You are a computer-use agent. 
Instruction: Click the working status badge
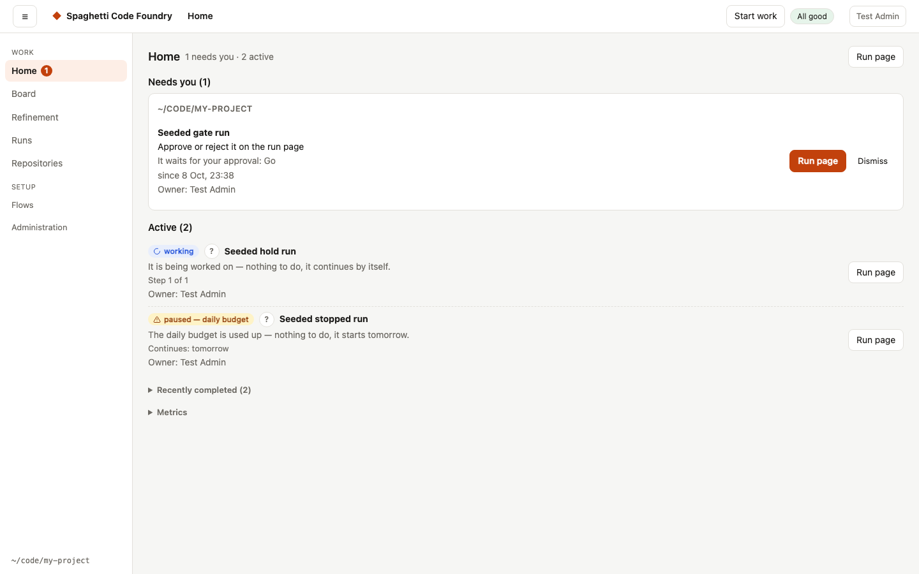pos(174,251)
